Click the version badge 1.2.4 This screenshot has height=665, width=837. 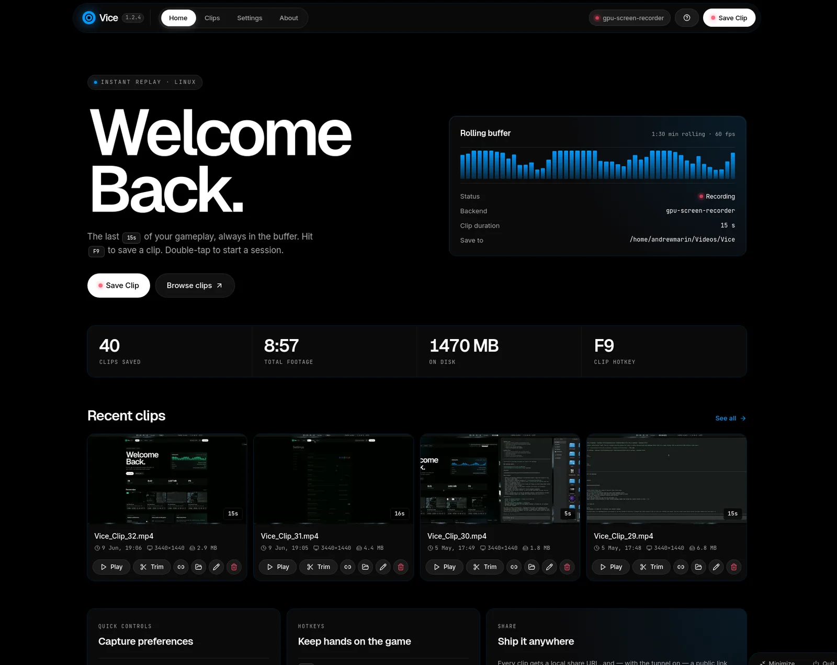[x=133, y=18]
